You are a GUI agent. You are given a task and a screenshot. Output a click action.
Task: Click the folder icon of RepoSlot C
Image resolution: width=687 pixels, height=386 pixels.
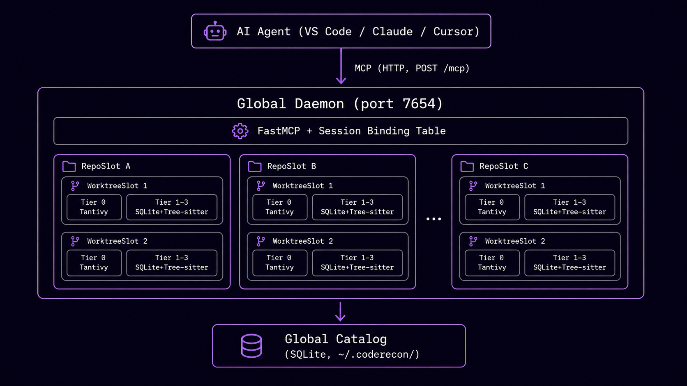pyautogui.click(x=467, y=166)
